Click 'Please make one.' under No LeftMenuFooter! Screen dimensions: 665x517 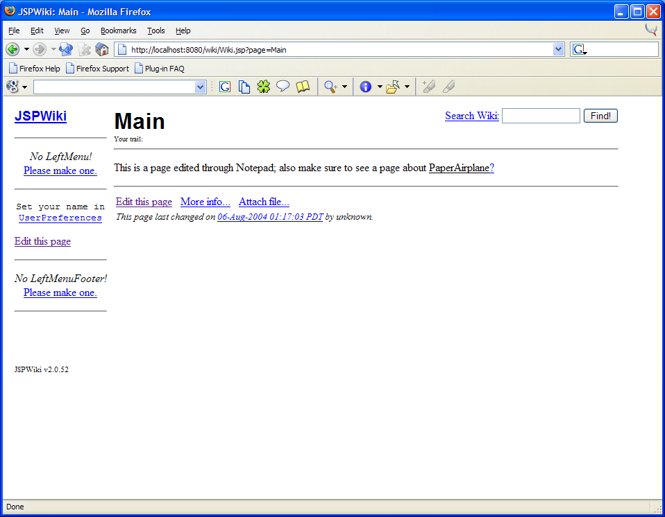(x=60, y=292)
